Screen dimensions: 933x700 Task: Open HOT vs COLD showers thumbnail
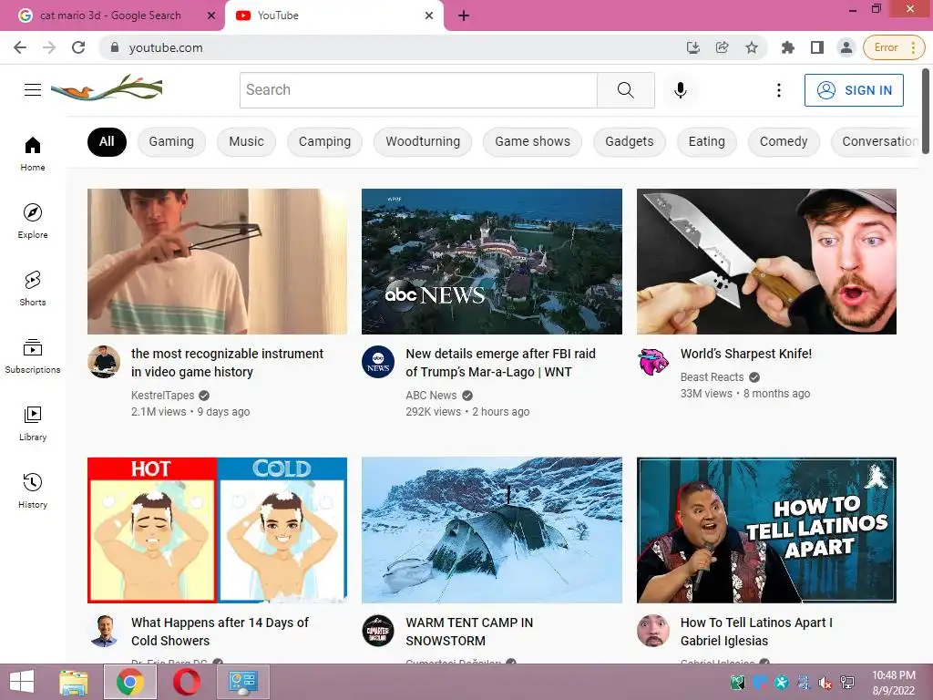(x=217, y=530)
